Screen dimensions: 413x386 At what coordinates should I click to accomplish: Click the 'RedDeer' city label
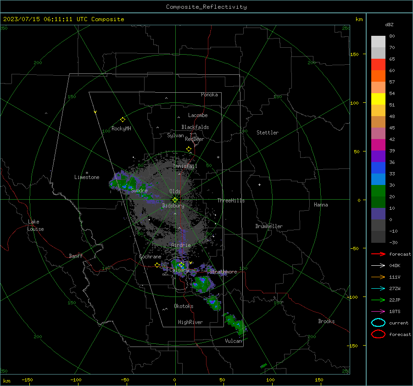195,139
